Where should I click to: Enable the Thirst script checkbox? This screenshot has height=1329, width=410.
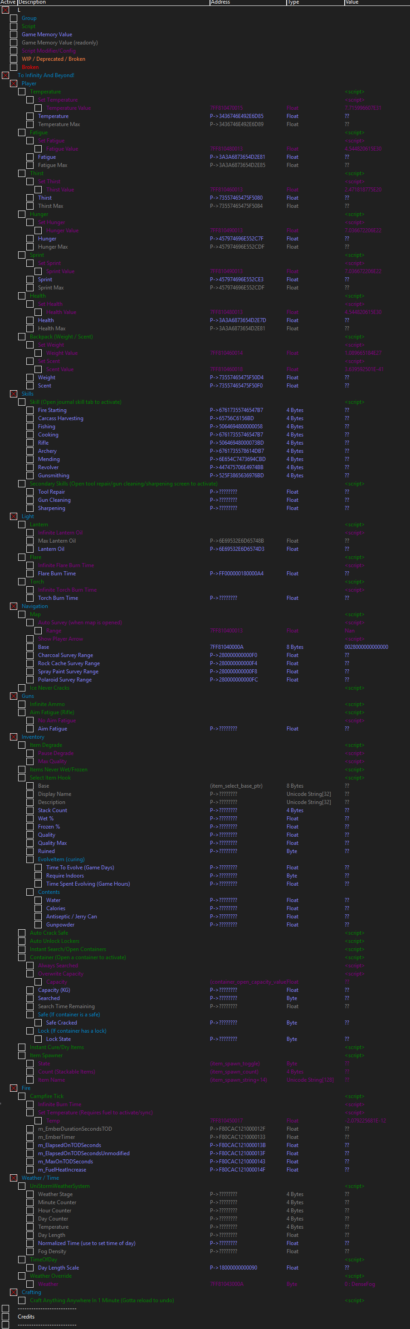point(22,173)
